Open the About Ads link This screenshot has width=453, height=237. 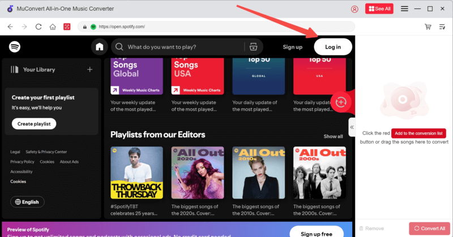click(69, 162)
